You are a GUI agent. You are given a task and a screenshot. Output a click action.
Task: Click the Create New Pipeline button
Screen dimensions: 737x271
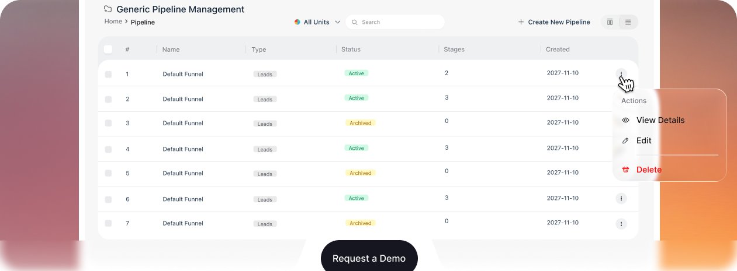coord(553,22)
